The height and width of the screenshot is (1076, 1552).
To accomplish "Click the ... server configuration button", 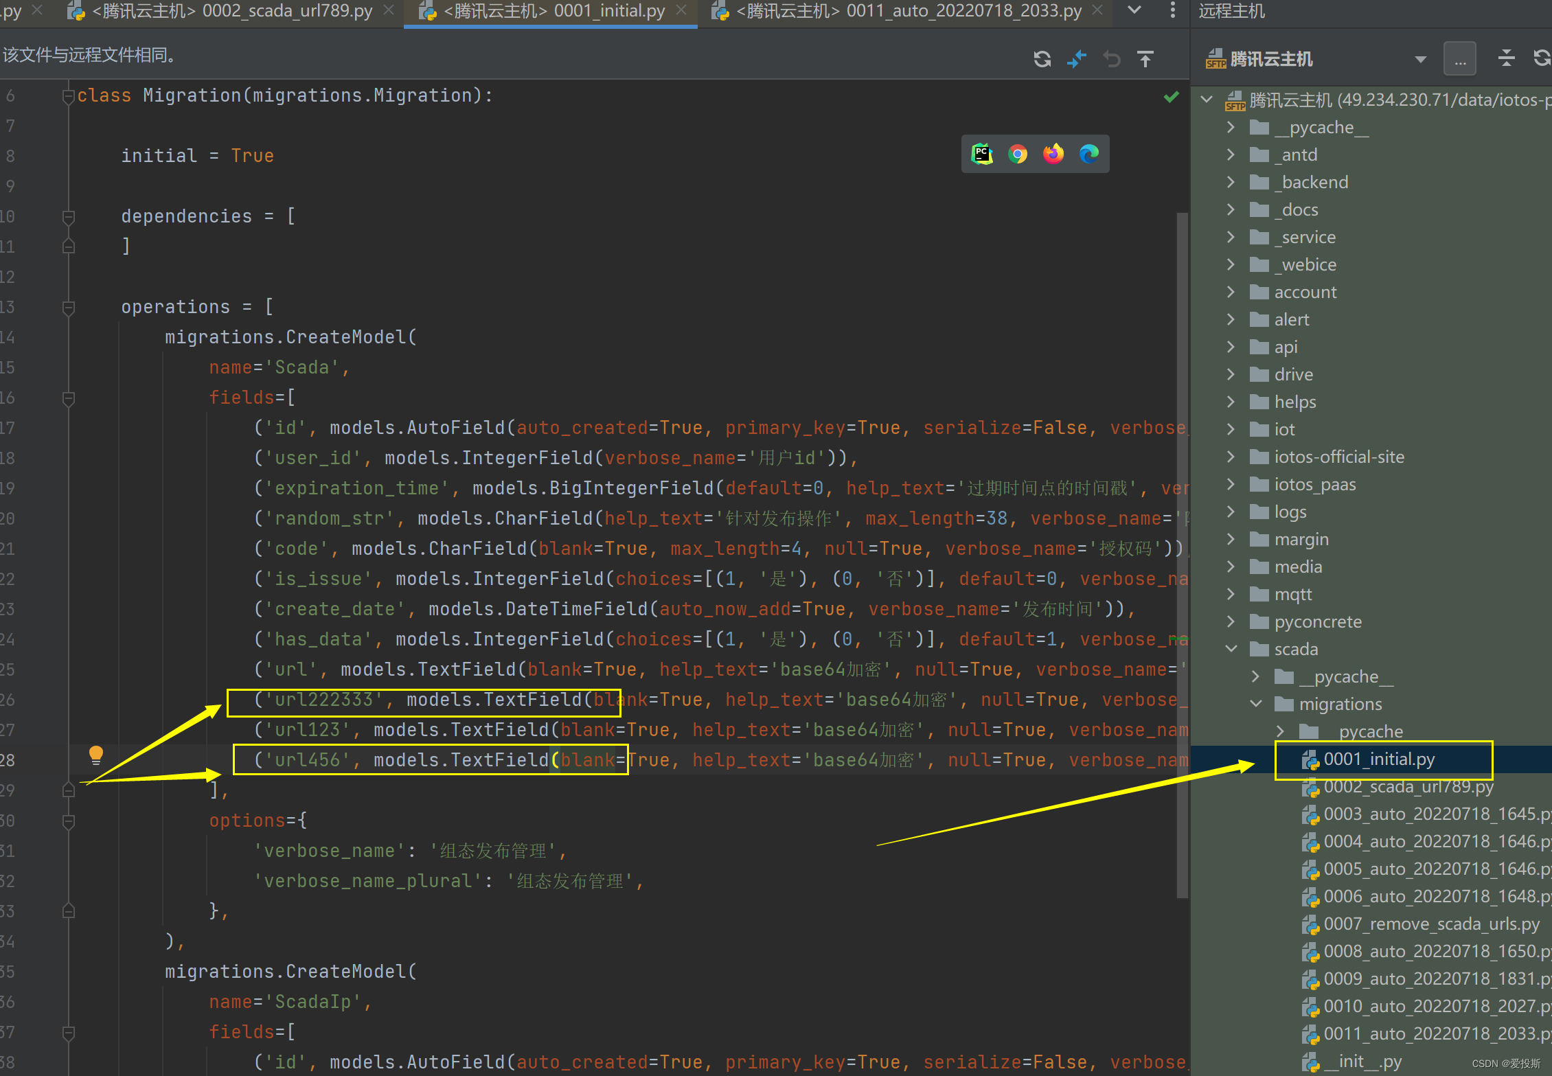I will click(x=1459, y=60).
